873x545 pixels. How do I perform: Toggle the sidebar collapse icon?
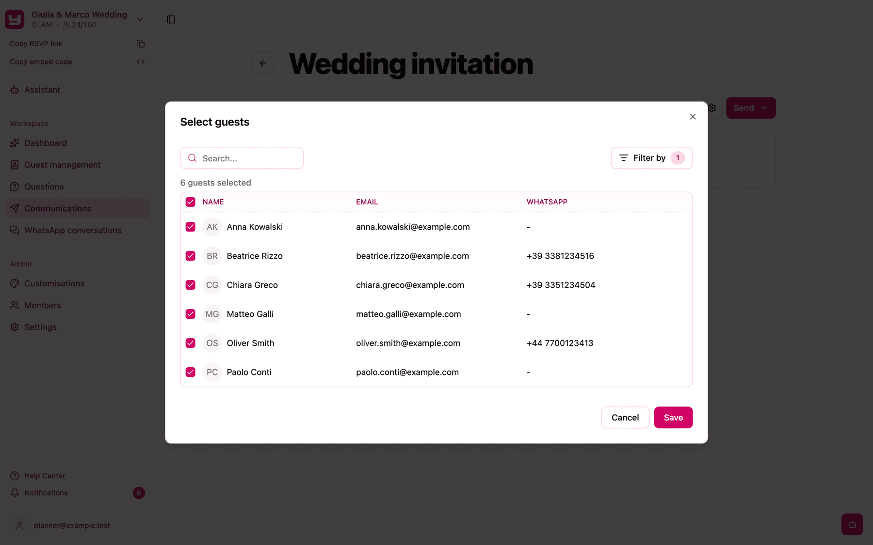tap(171, 19)
